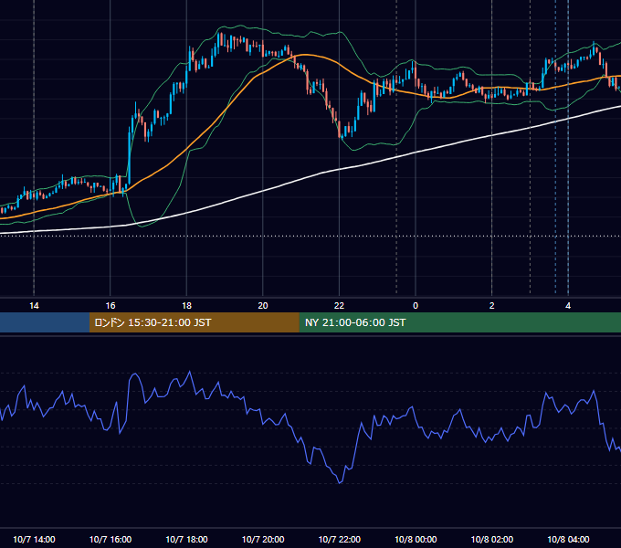Select the 2 hour axis label
621x548 pixels.
click(x=491, y=306)
